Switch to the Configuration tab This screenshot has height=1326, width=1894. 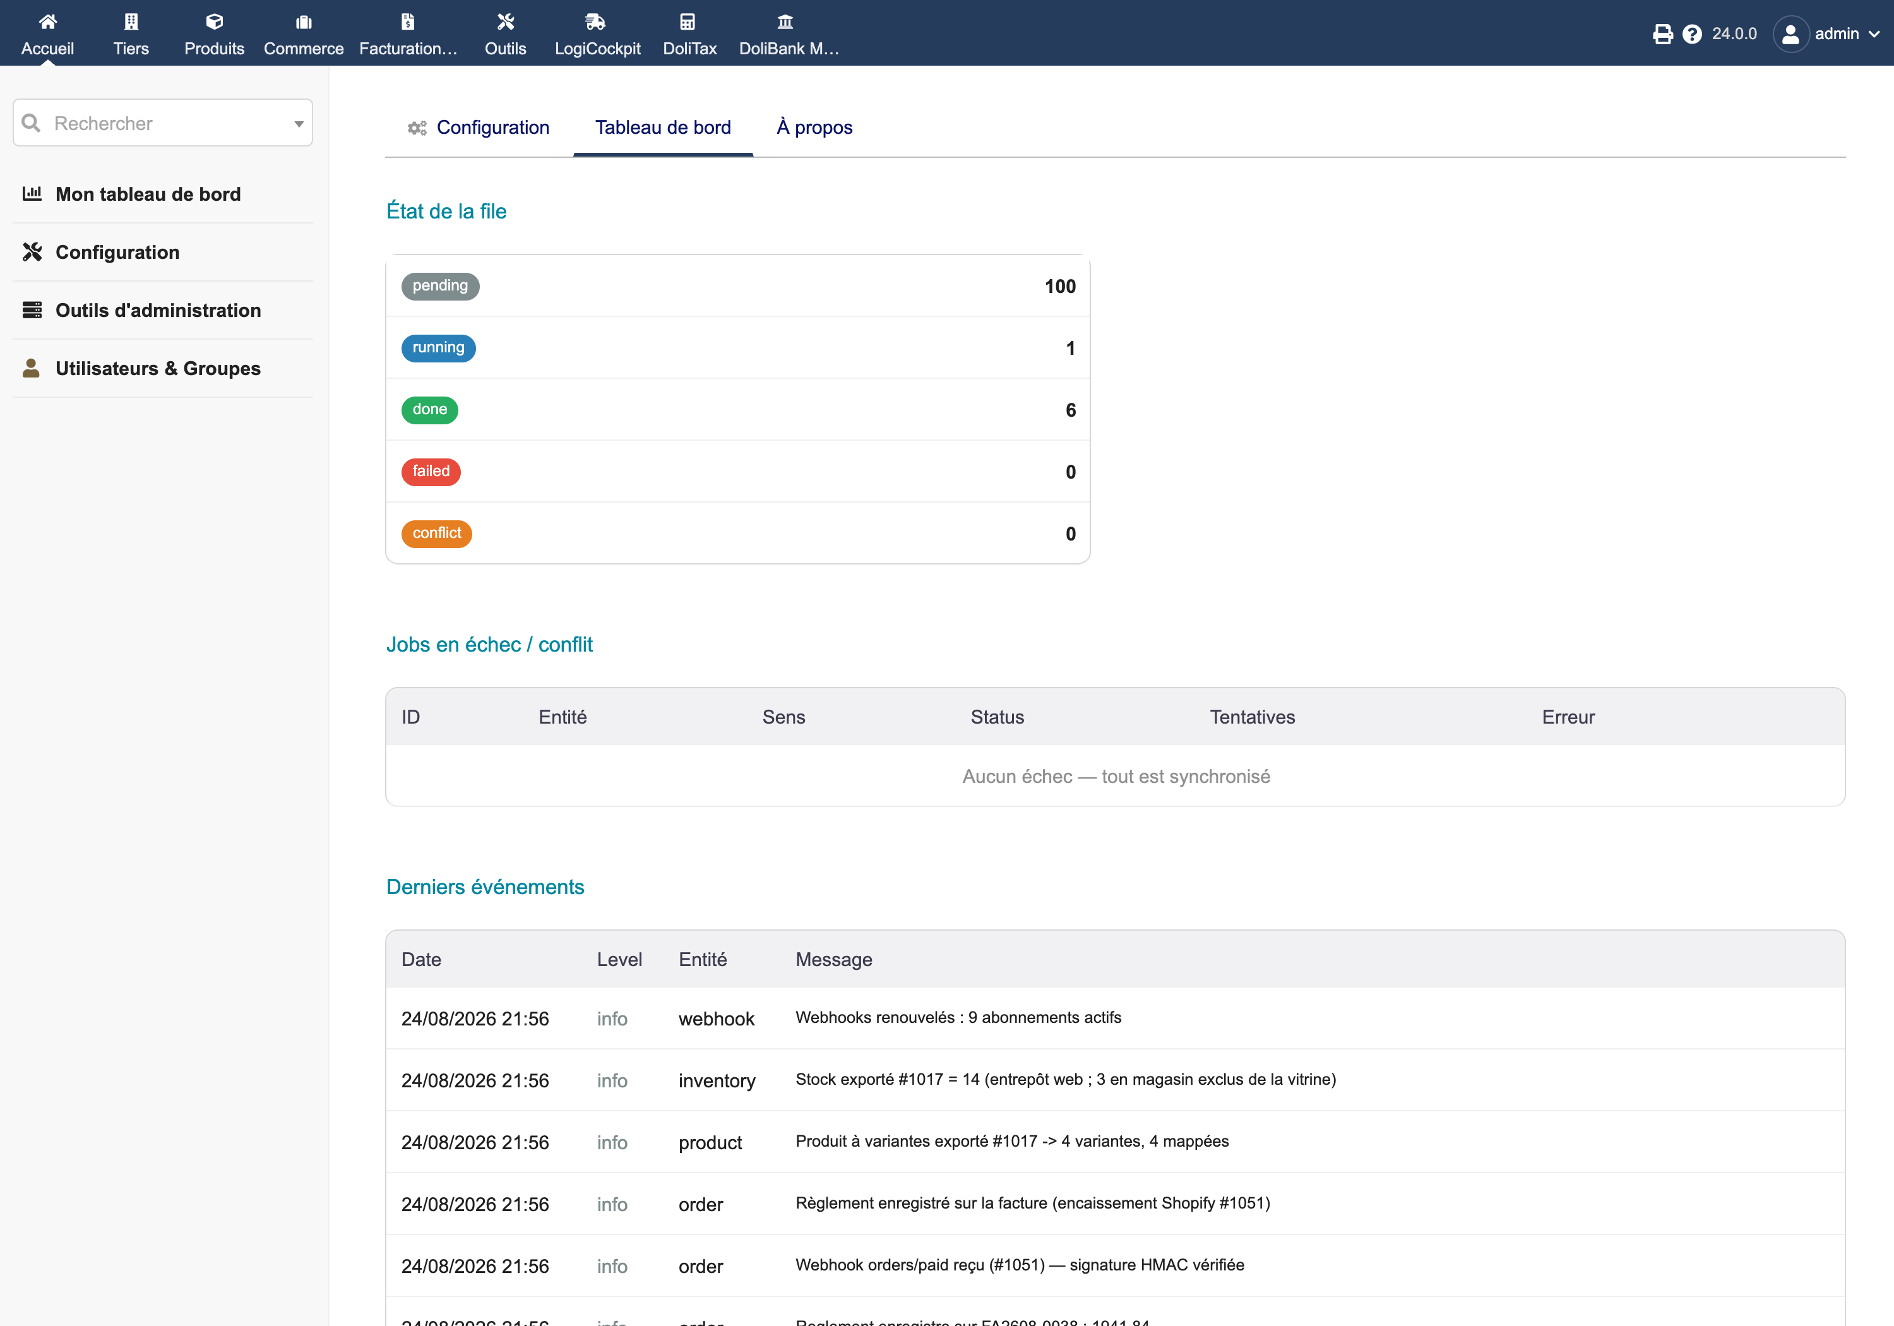click(479, 128)
